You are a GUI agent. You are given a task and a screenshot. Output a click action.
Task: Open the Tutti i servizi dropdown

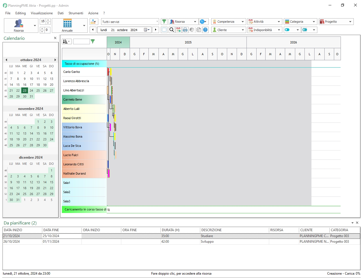[x=130, y=22]
